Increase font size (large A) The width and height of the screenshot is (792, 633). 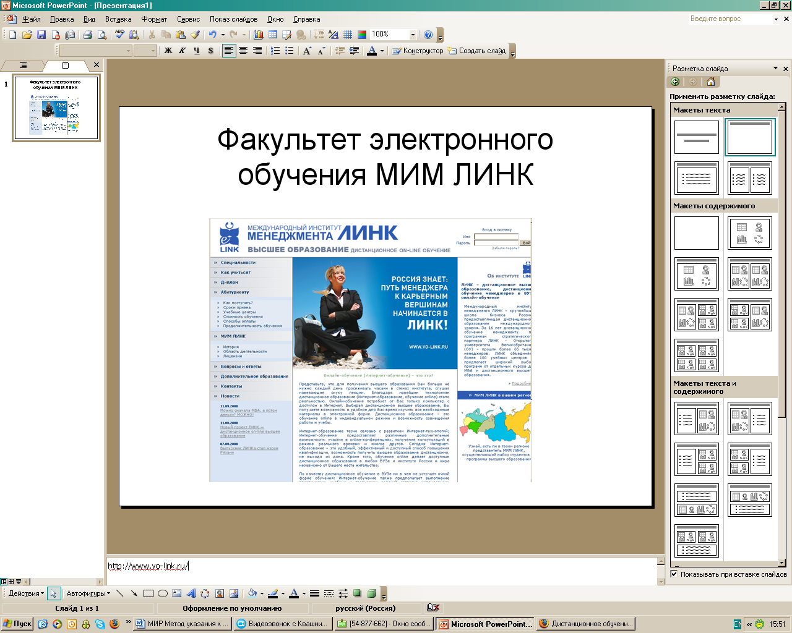(307, 51)
